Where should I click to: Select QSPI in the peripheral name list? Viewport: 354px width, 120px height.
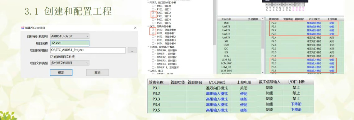226,45
